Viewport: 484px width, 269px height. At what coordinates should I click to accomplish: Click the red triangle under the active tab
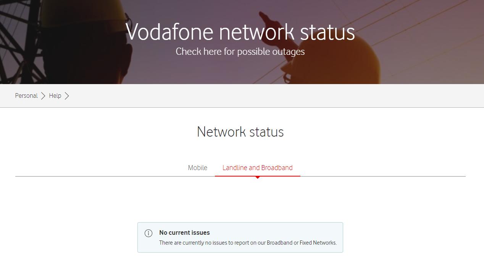(258, 177)
